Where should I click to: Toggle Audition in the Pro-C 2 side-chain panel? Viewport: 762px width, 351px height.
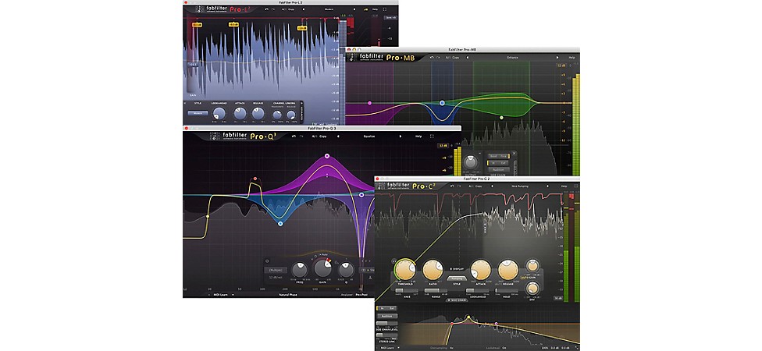(x=386, y=316)
